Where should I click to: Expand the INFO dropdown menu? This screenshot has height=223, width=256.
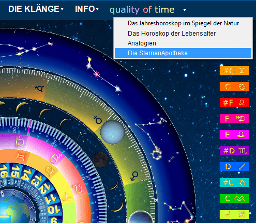click(87, 9)
